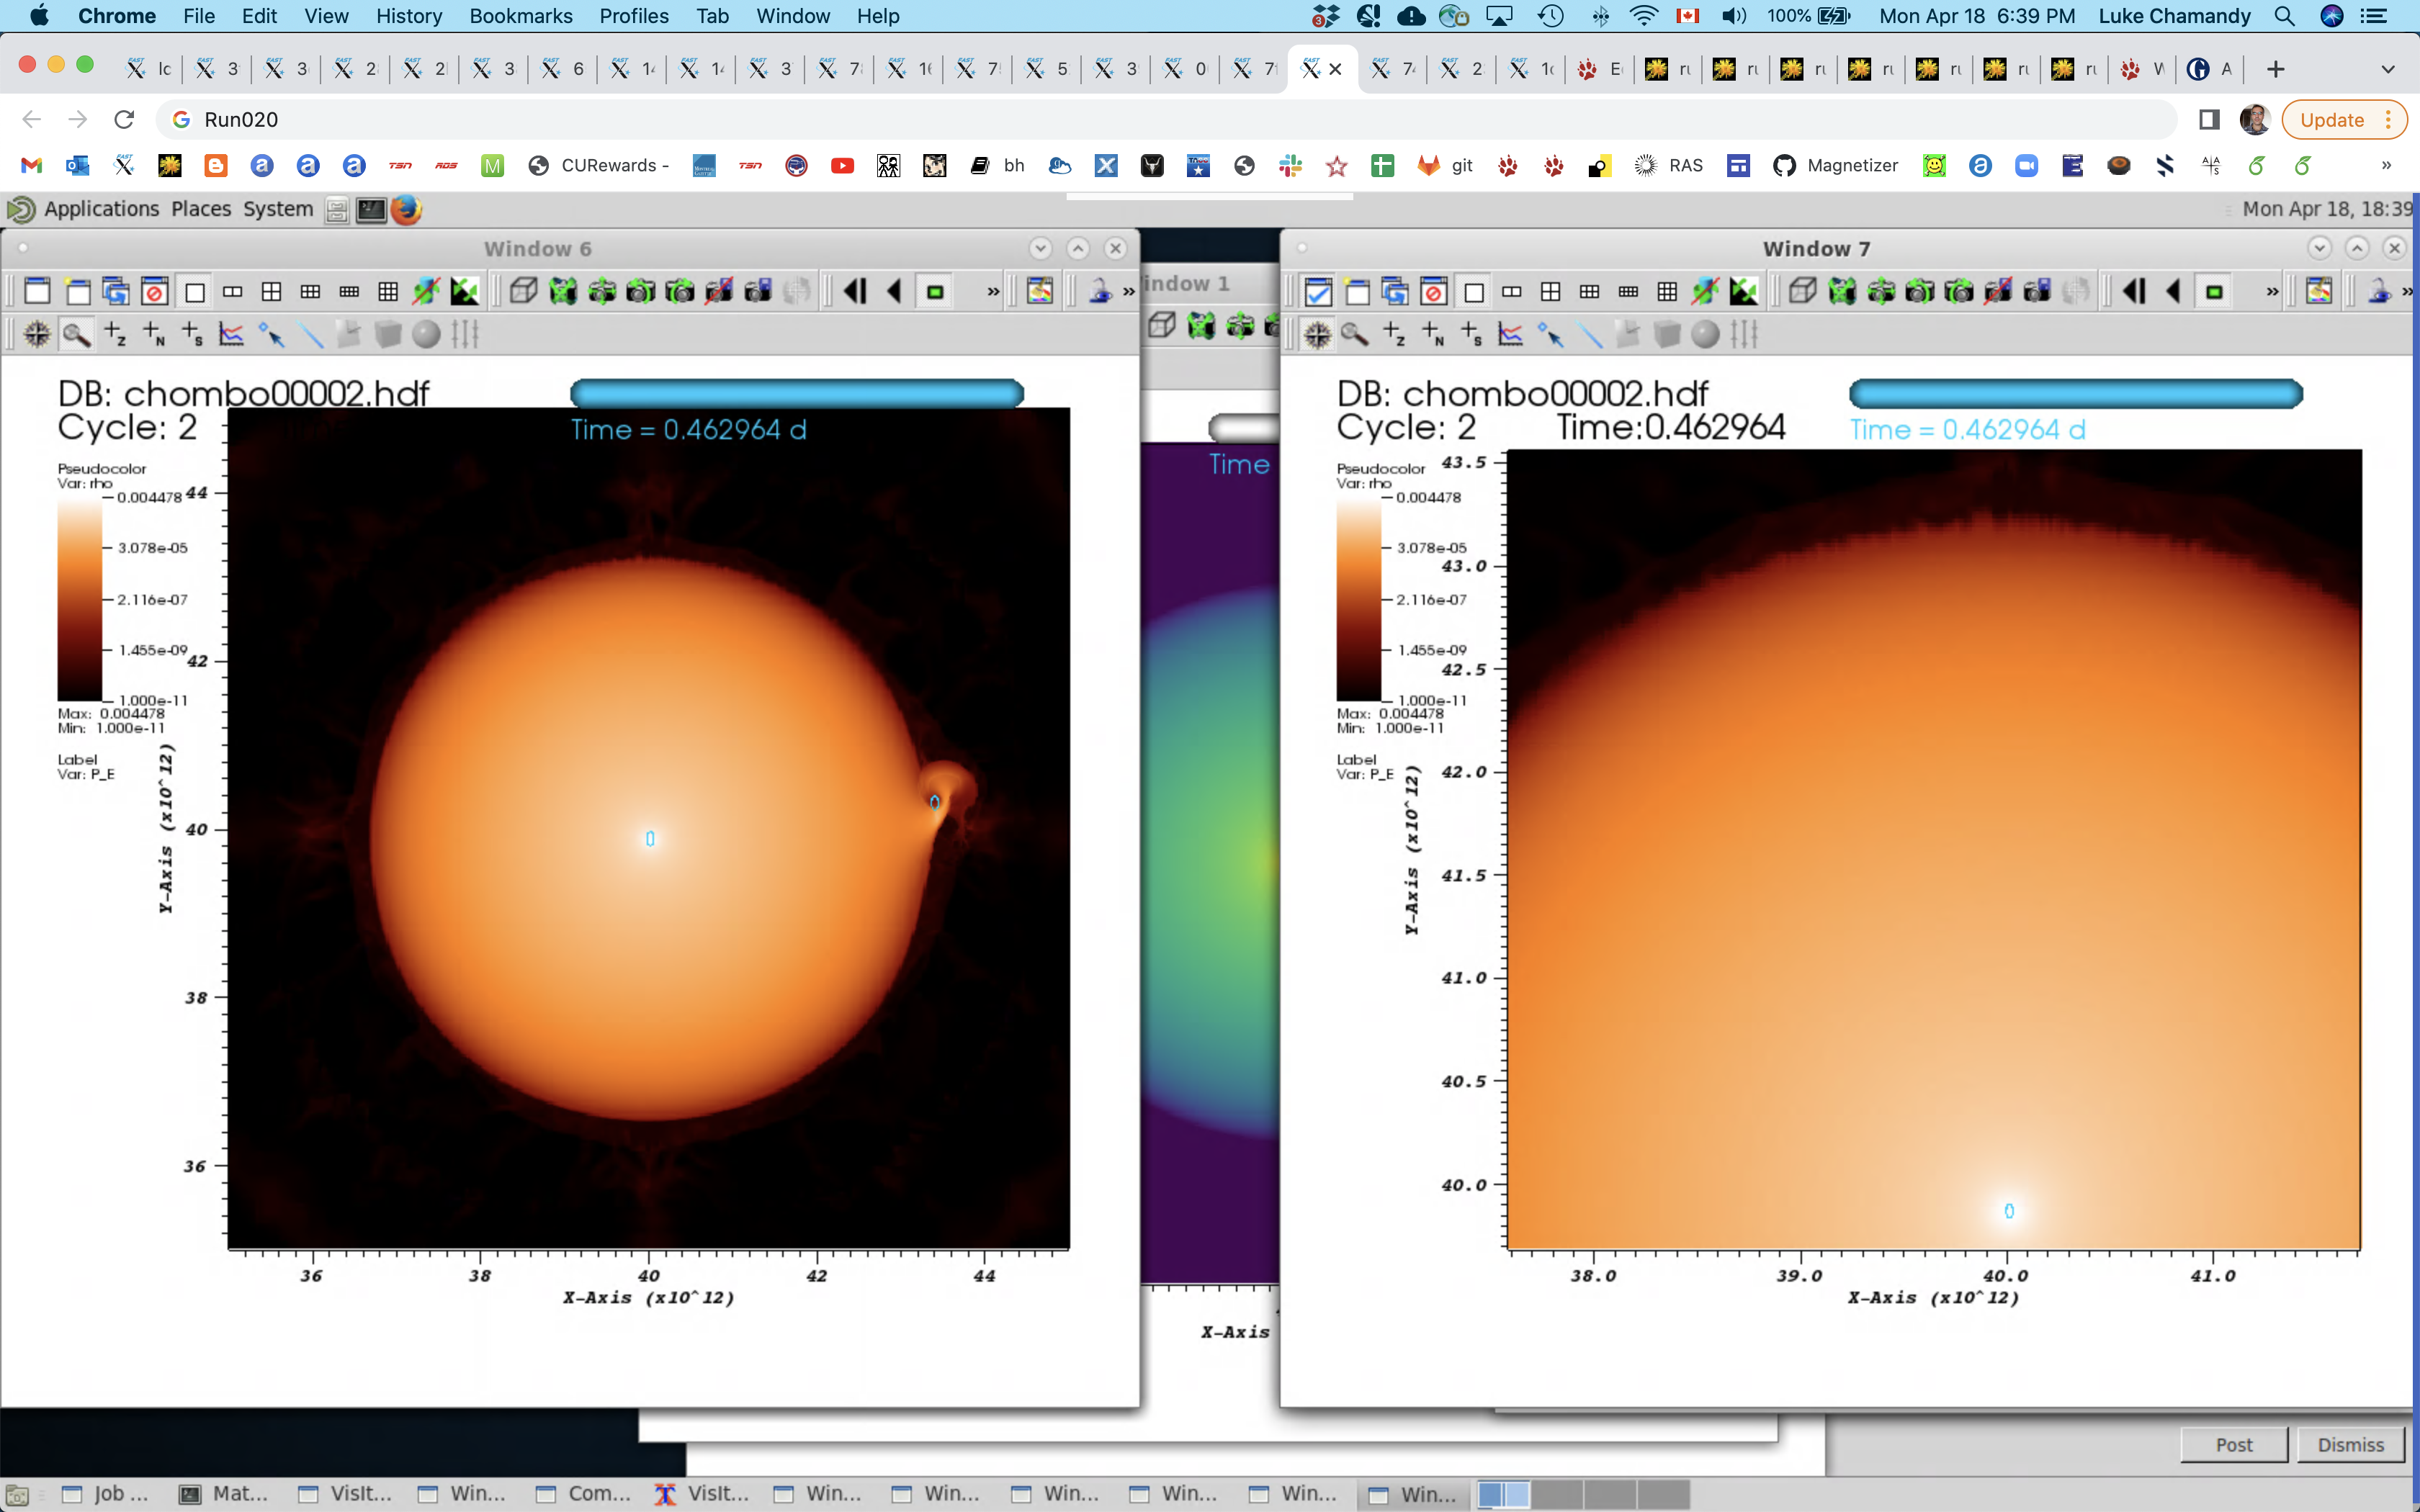Open the Places menu
2420x1512 pixels.
coord(201,209)
